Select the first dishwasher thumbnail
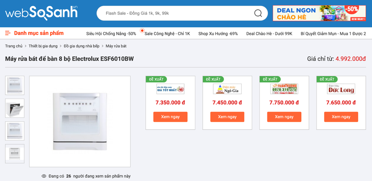372x181 pixels. (x=15, y=85)
